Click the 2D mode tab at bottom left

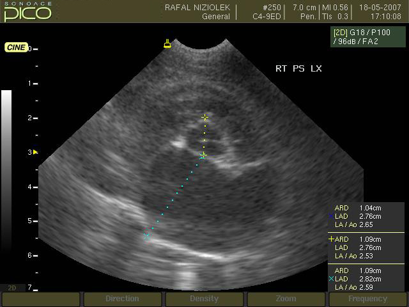13,288
